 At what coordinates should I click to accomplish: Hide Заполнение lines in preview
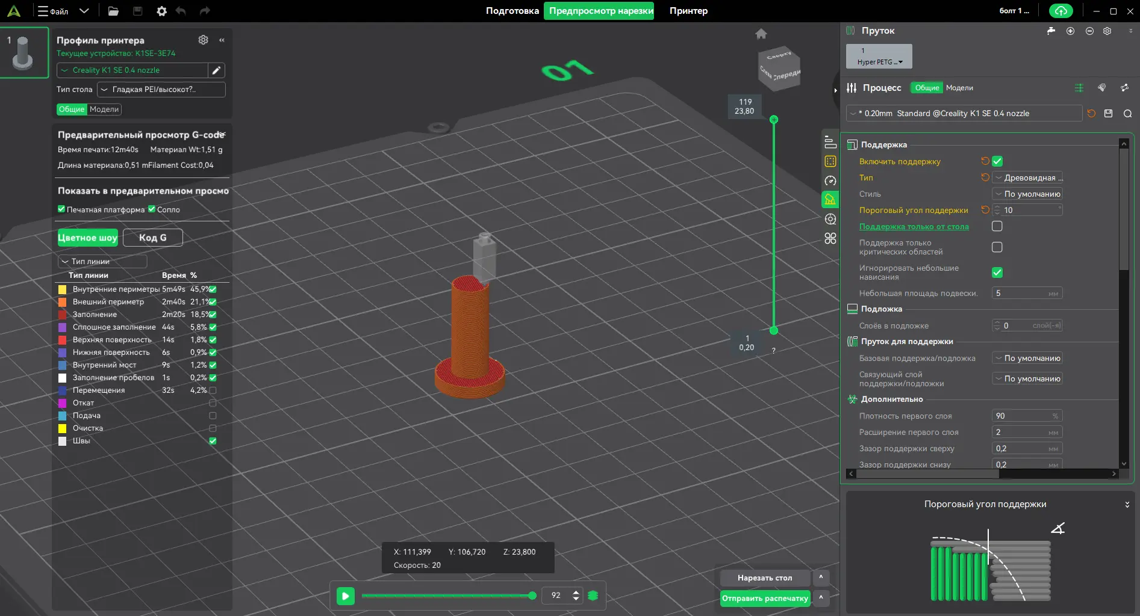tap(213, 315)
